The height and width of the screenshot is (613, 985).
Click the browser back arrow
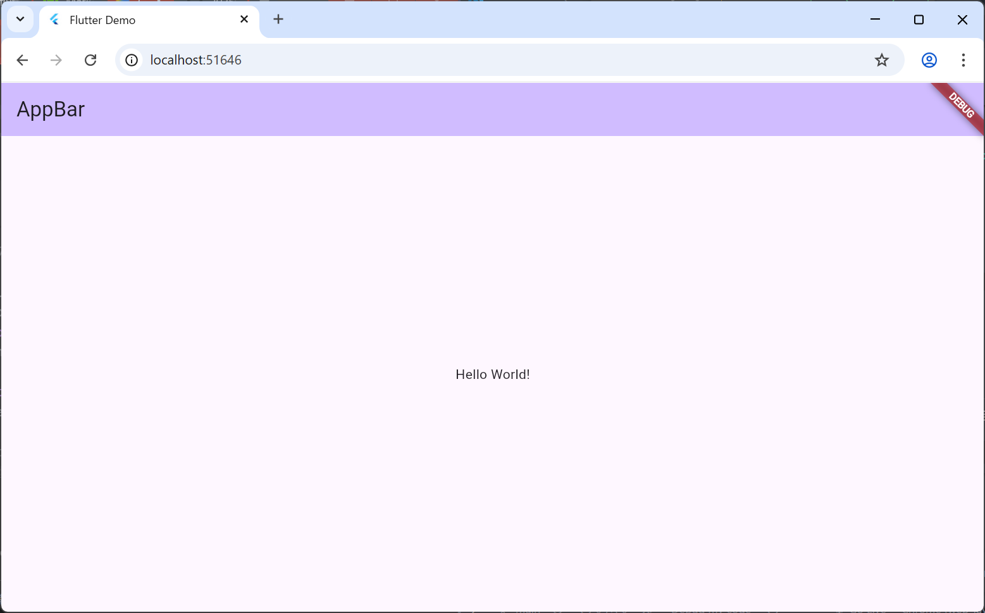point(22,60)
